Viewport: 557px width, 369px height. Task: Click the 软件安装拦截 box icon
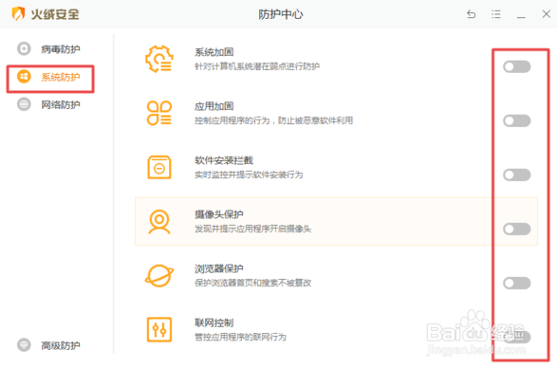(x=159, y=167)
